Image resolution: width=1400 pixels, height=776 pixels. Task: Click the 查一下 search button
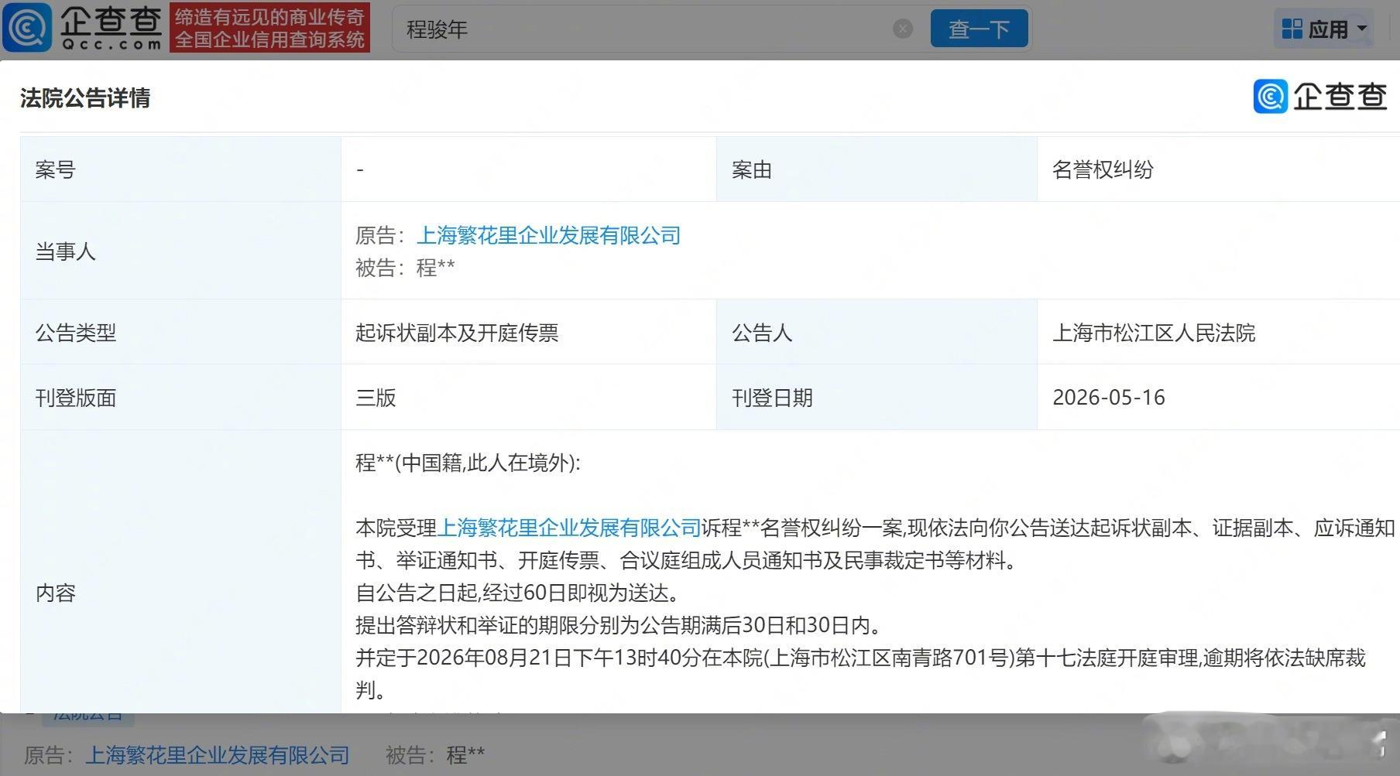979,29
